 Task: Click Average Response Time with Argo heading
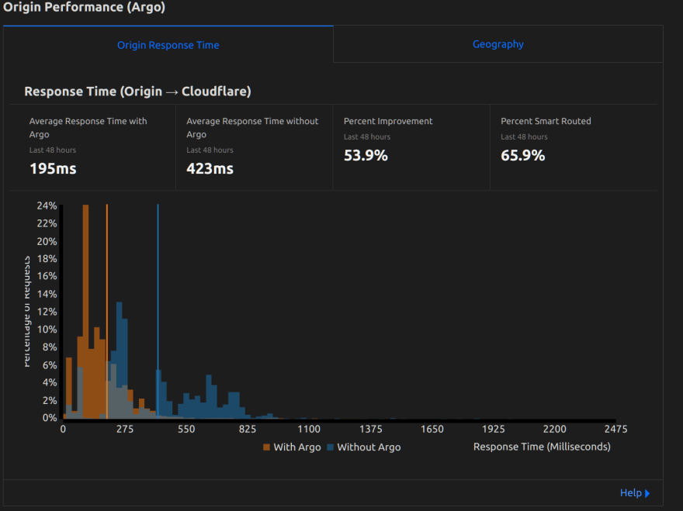[x=88, y=127]
